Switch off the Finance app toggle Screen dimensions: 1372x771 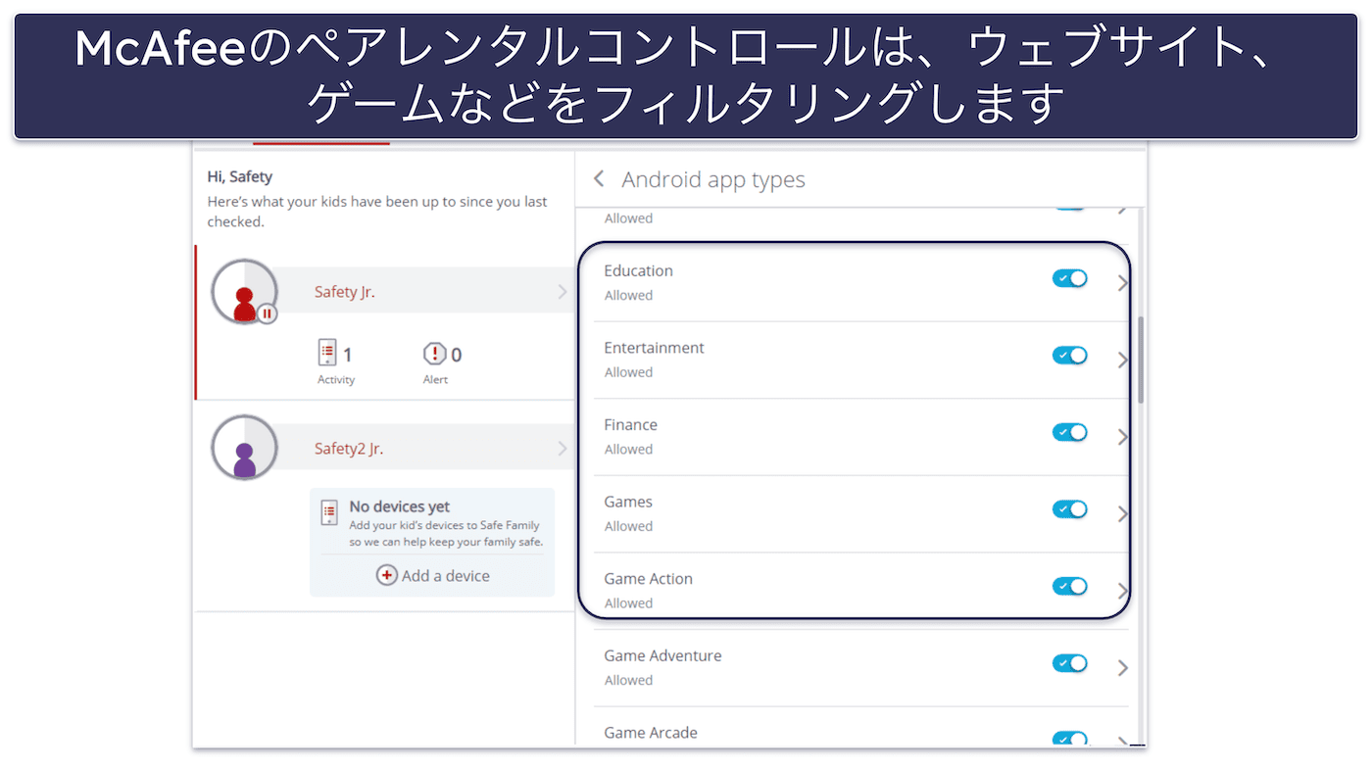(x=1069, y=432)
